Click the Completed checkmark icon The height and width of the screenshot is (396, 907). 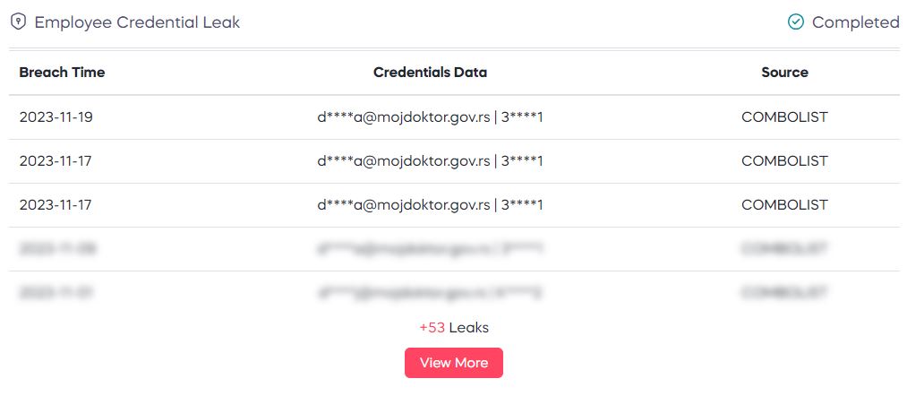[796, 22]
